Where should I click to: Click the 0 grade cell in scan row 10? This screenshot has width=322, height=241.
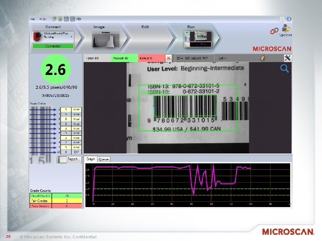[x=66, y=152]
